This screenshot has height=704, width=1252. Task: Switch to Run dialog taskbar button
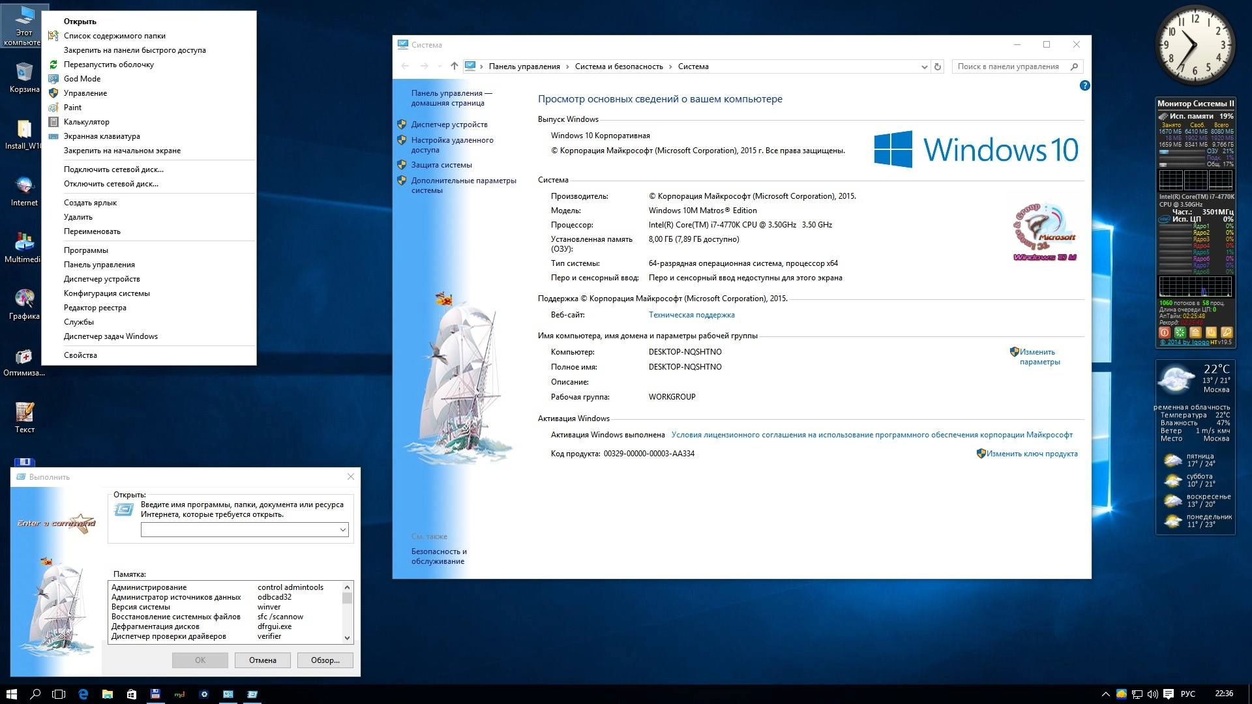tap(252, 694)
